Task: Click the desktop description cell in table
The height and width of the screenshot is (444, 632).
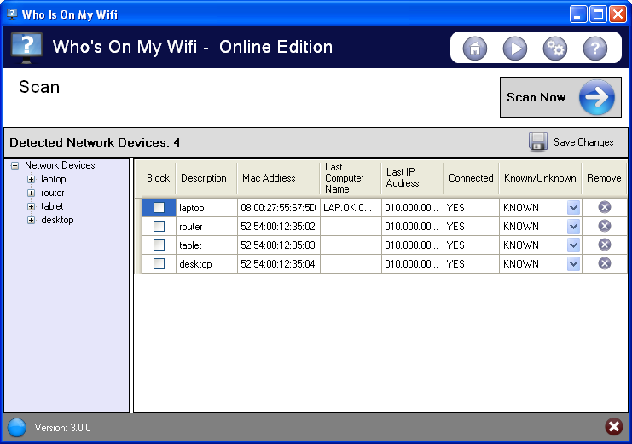Action: coord(206,264)
